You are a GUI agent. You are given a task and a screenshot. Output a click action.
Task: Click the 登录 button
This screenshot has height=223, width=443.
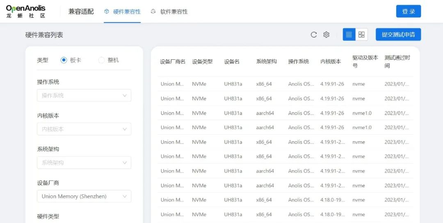tap(408, 11)
